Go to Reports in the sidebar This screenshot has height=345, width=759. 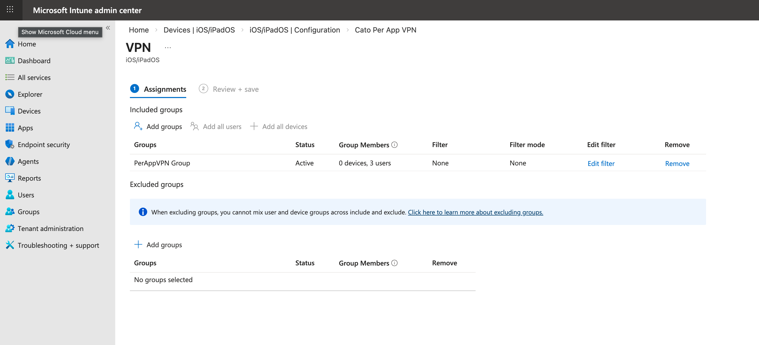pyautogui.click(x=29, y=178)
